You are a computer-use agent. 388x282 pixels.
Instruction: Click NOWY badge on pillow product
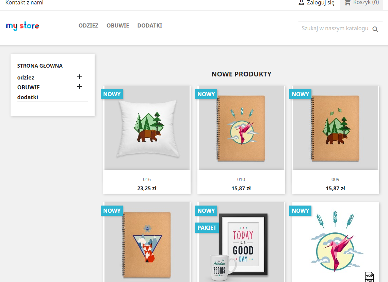pyautogui.click(x=112, y=94)
